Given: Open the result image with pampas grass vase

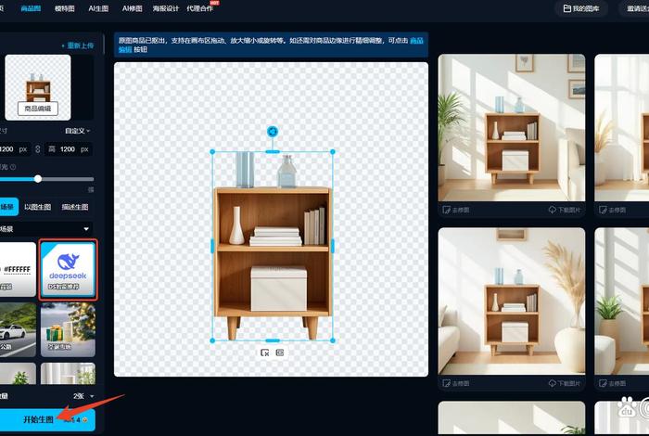Looking at the screenshot, I should (x=512, y=301).
